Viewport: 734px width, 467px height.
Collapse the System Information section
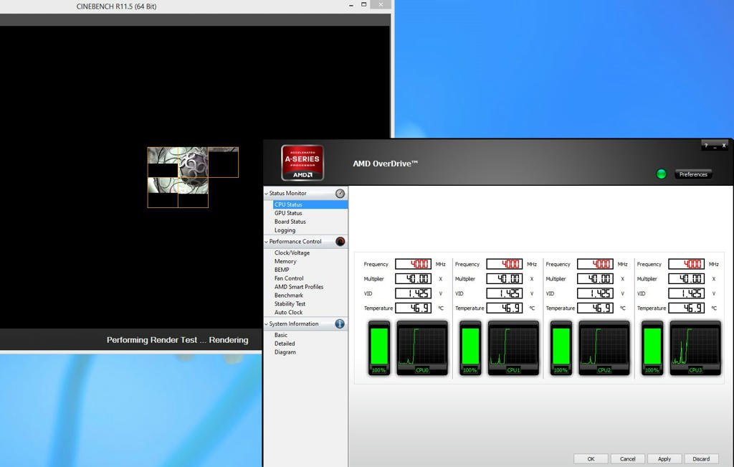point(267,324)
